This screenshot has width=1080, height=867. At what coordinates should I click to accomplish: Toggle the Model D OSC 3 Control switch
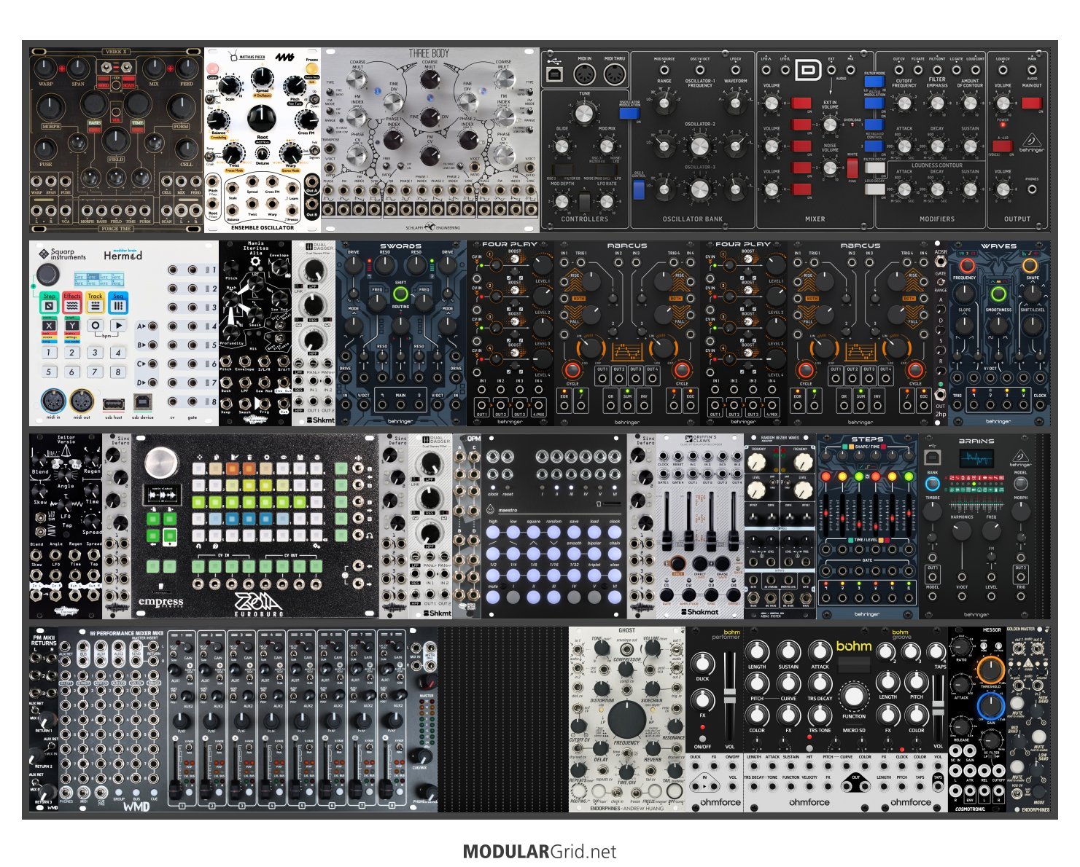(639, 189)
